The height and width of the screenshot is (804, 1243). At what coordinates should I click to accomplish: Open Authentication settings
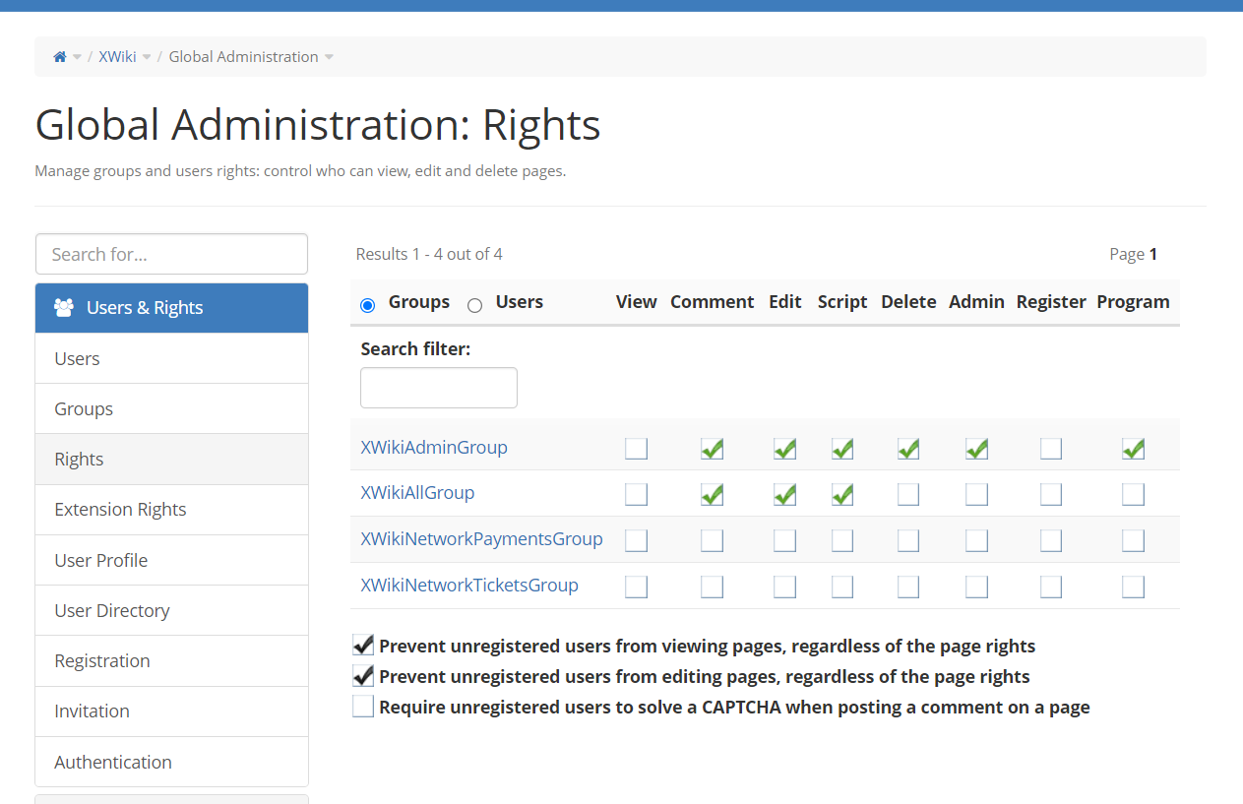[x=171, y=762]
